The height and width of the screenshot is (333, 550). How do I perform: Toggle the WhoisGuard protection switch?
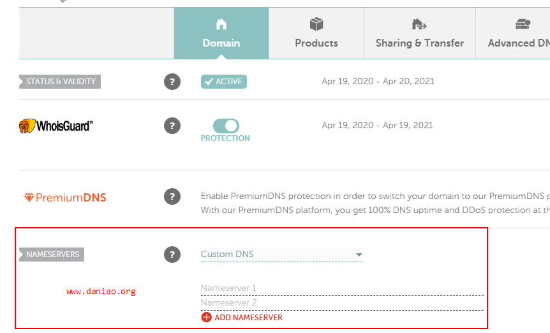click(227, 126)
